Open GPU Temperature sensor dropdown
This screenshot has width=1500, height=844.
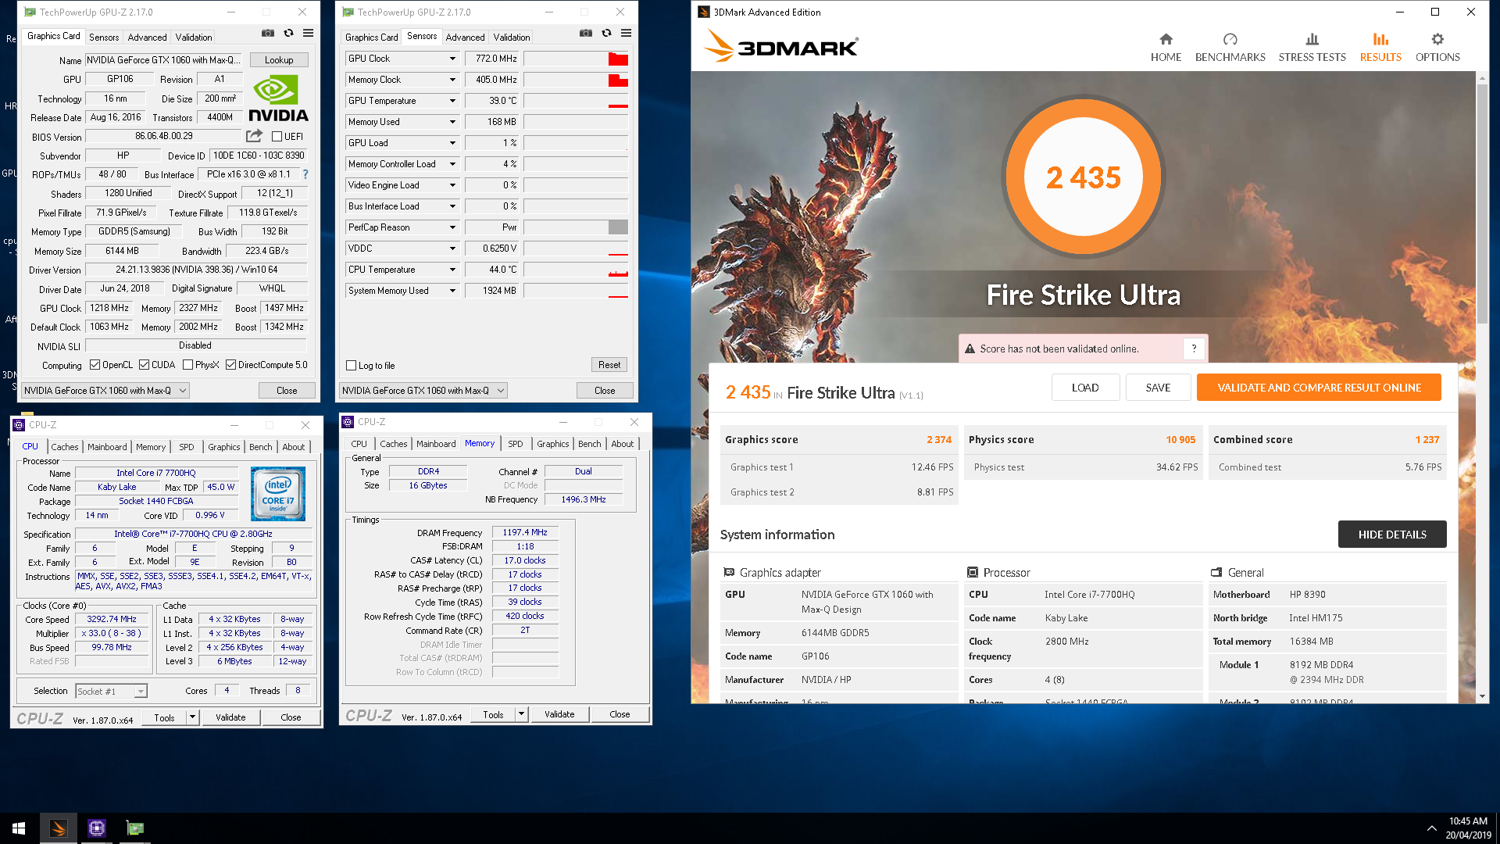[x=452, y=101]
